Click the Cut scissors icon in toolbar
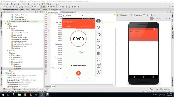 pos(17,6)
